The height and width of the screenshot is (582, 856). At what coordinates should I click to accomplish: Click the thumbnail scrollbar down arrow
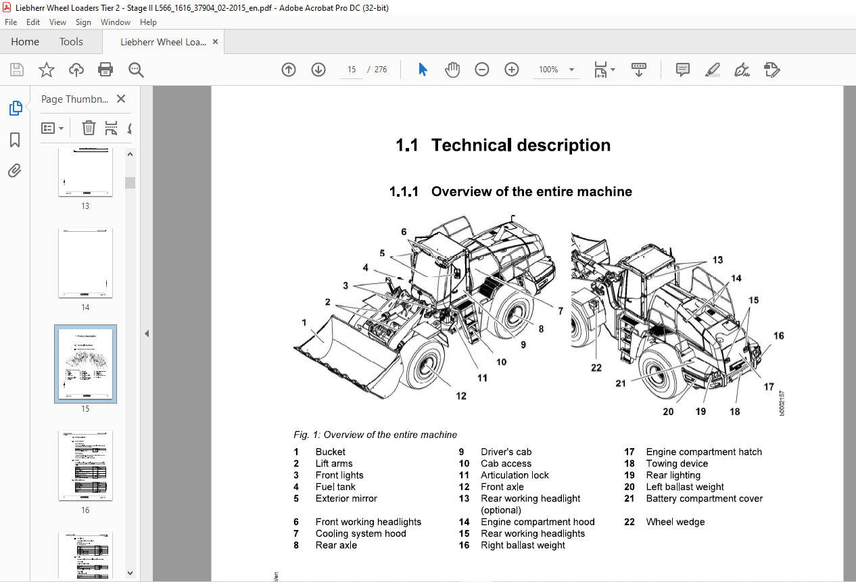(130, 573)
